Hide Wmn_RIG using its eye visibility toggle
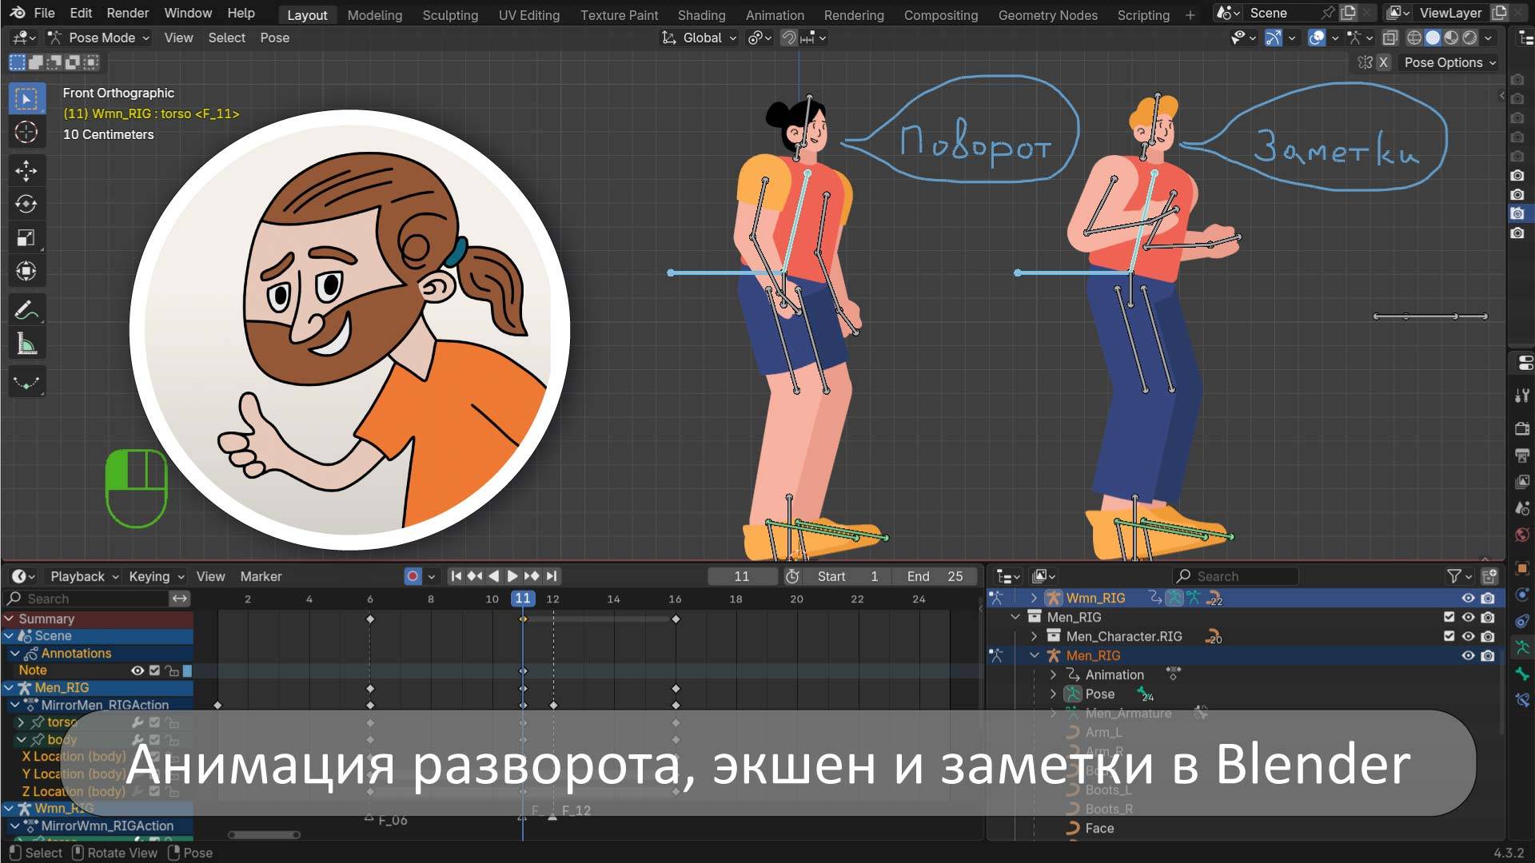This screenshot has height=863, width=1535. 1468,597
